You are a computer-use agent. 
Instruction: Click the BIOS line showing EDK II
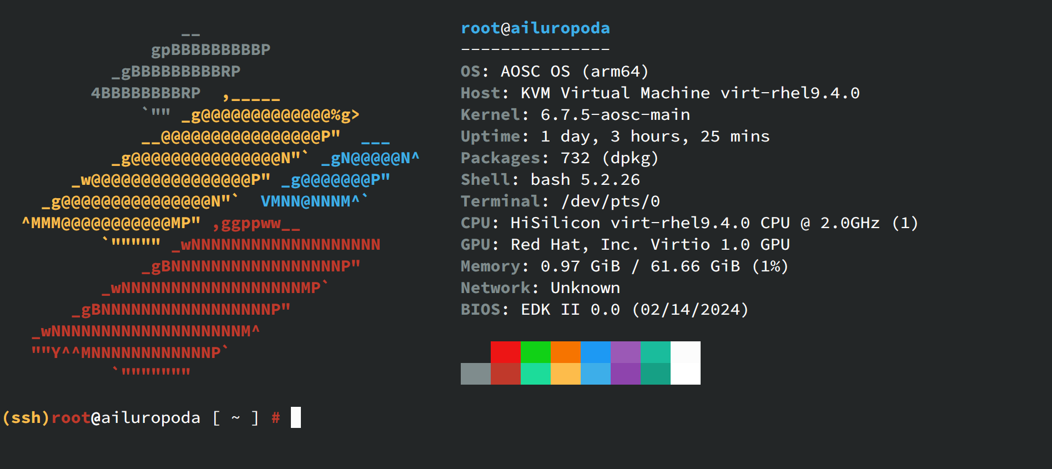click(604, 310)
